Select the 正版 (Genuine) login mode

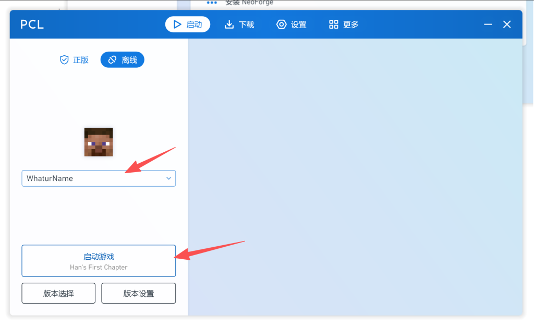[74, 60]
